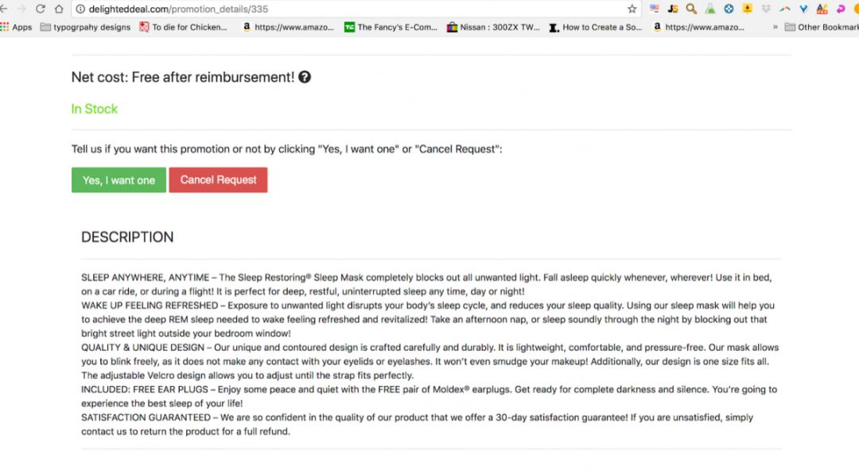
Task: Go to the browser home page icon
Action: coord(59,9)
